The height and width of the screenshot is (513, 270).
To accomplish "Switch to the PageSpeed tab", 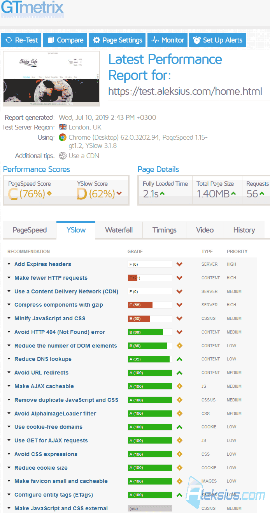I will click(x=30, y=230).
